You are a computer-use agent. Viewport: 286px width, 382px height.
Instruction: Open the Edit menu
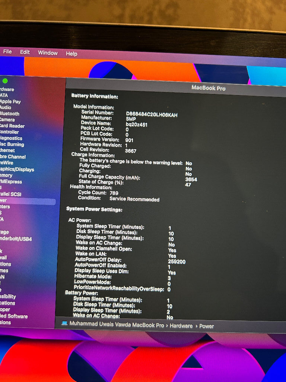pos(25,52)
